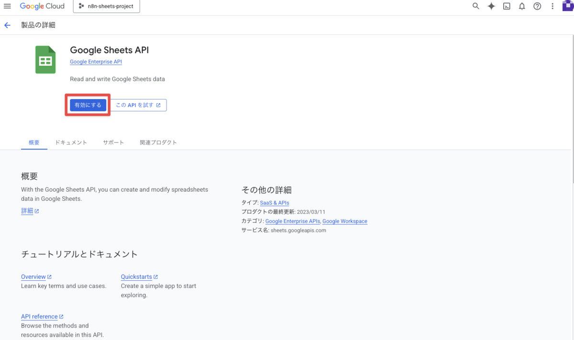
Task: Open the Gemini sparkle assistant icon
Action: 491,6
